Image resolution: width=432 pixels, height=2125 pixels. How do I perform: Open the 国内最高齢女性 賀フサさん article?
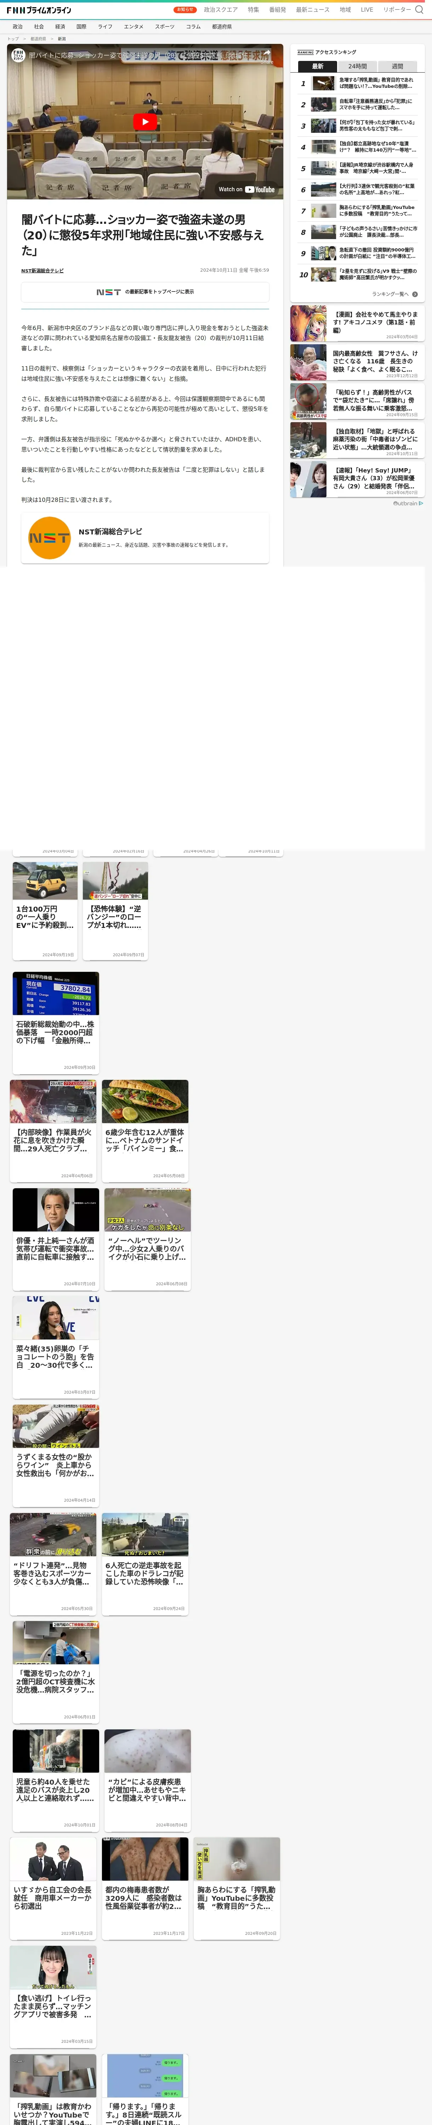tap(357, 362)
